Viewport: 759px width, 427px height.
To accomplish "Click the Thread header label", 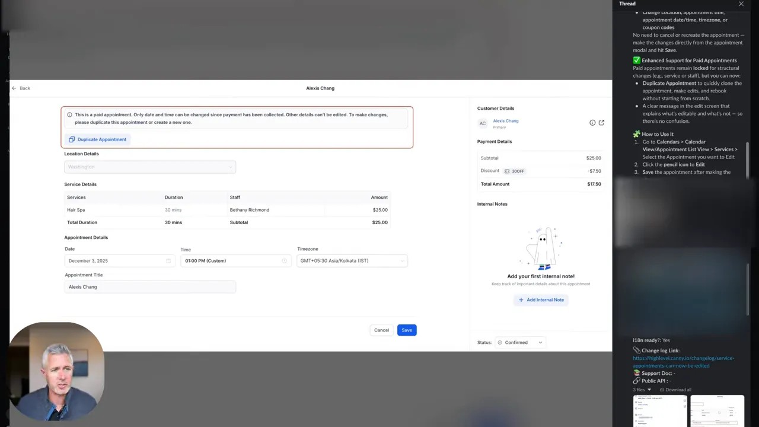I will (x=627, y=4).
